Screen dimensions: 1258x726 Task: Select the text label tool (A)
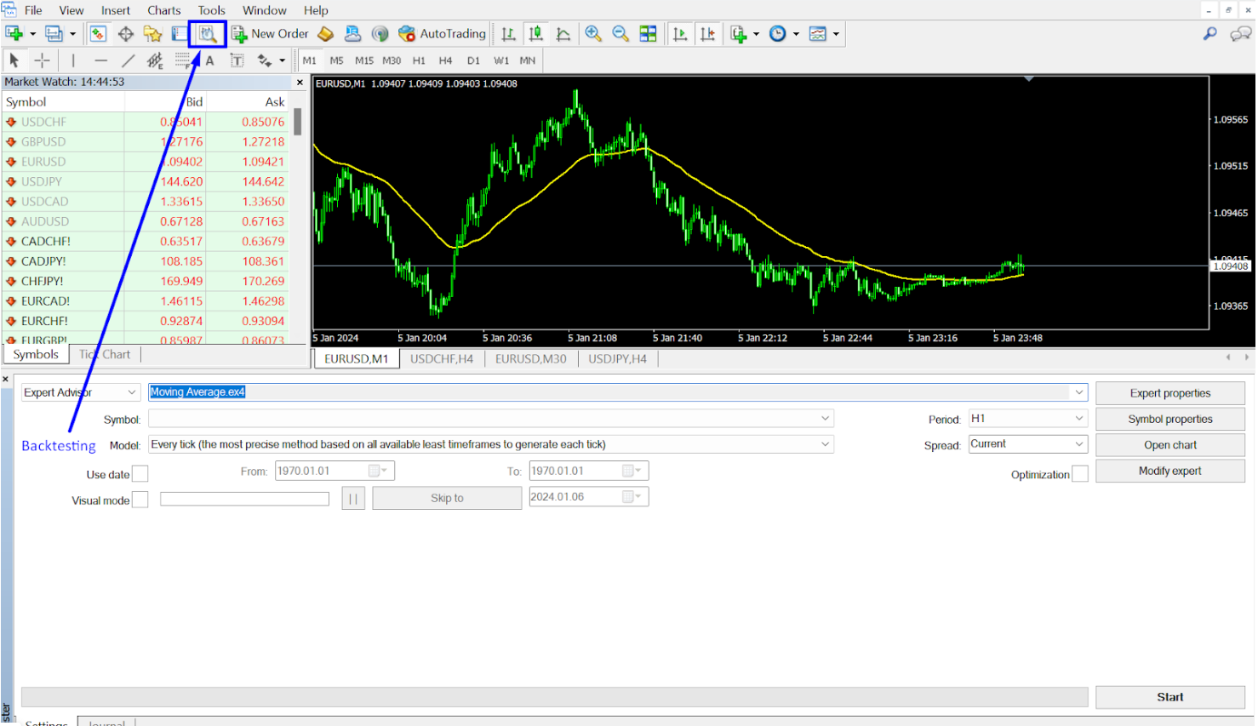click(209, 60)
